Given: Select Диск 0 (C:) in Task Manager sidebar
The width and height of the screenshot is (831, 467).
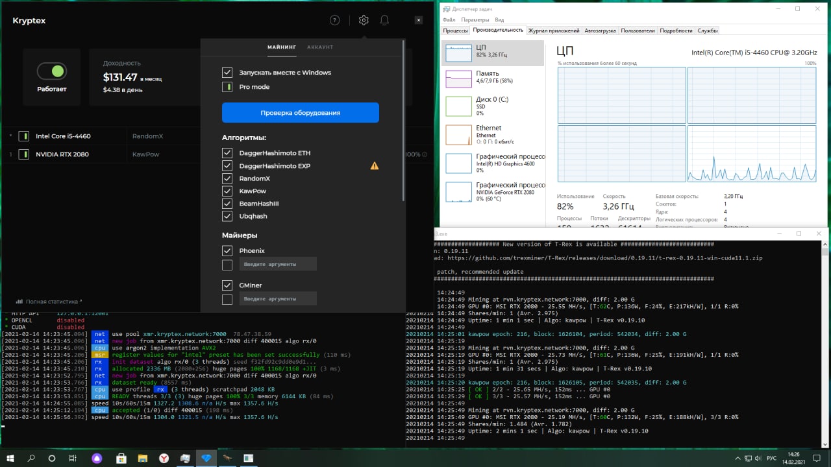Looking at the screenshot, I should (493, 106).
